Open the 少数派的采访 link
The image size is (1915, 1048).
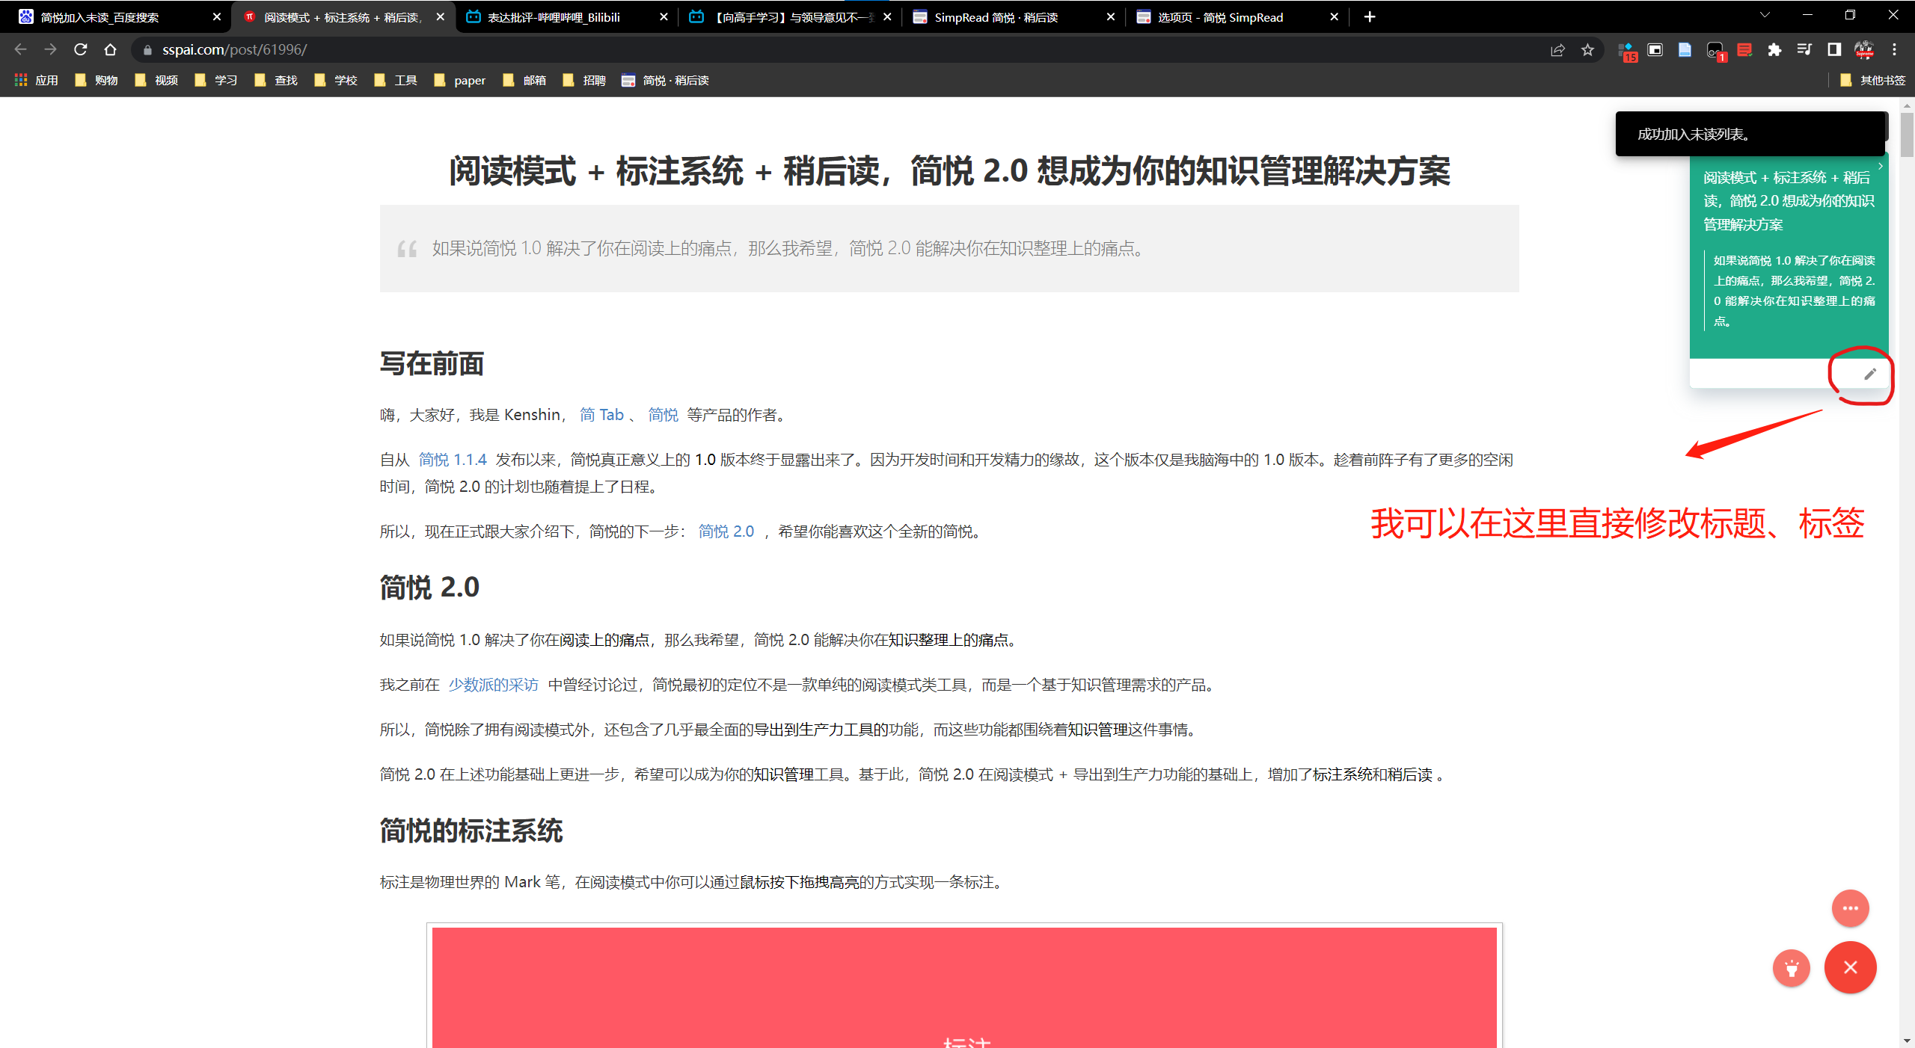tap(494, 685)
